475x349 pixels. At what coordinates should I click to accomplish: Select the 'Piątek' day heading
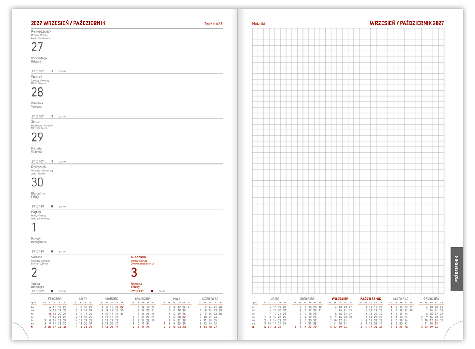tap(36, 212)
